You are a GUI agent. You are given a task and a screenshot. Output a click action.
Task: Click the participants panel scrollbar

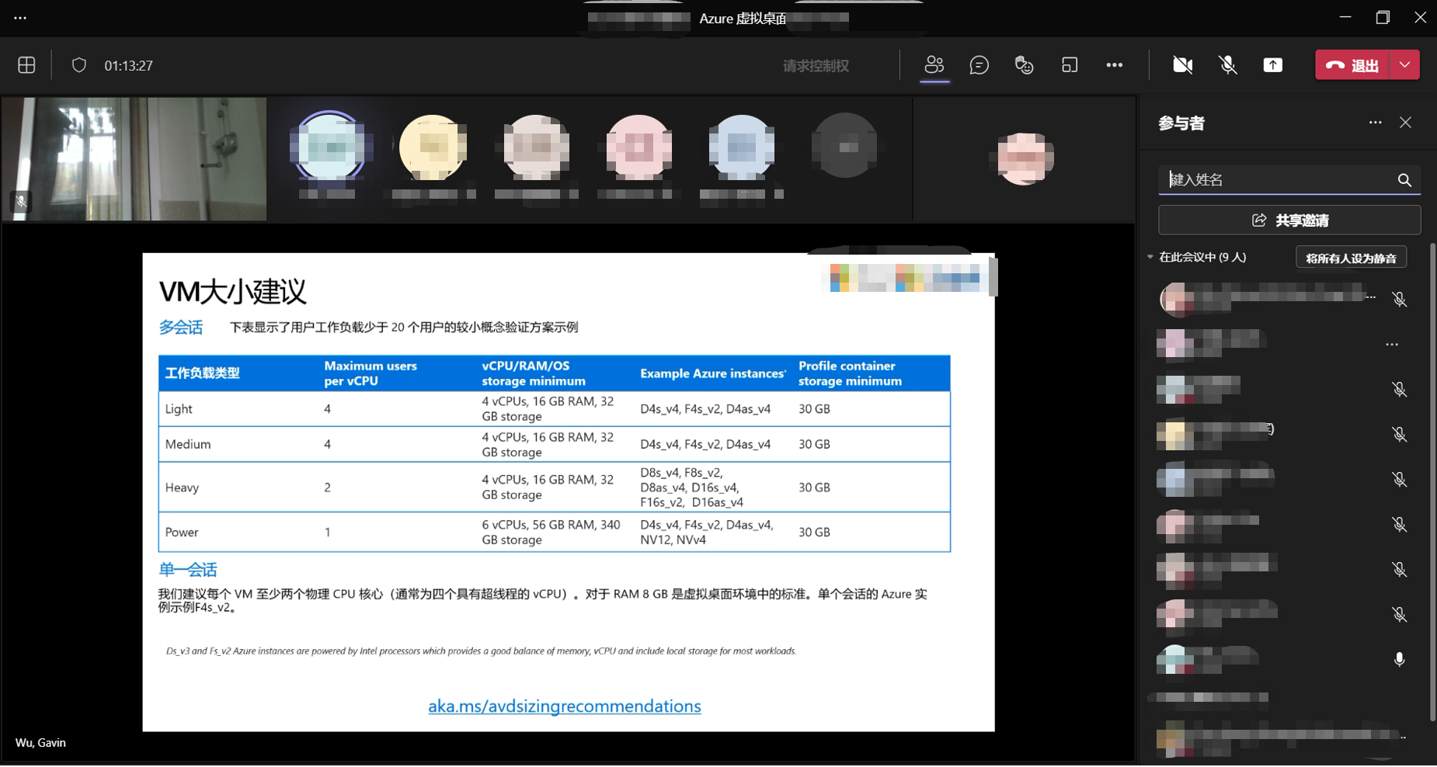click(1432, 481)
